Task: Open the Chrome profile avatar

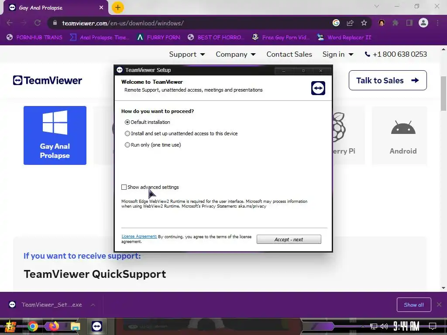Action: pos(423,23)
